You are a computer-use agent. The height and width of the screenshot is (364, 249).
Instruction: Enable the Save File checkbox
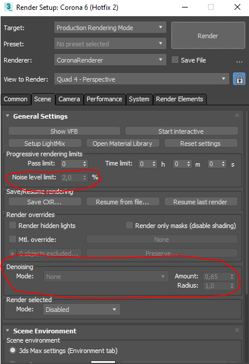(175, 60)
